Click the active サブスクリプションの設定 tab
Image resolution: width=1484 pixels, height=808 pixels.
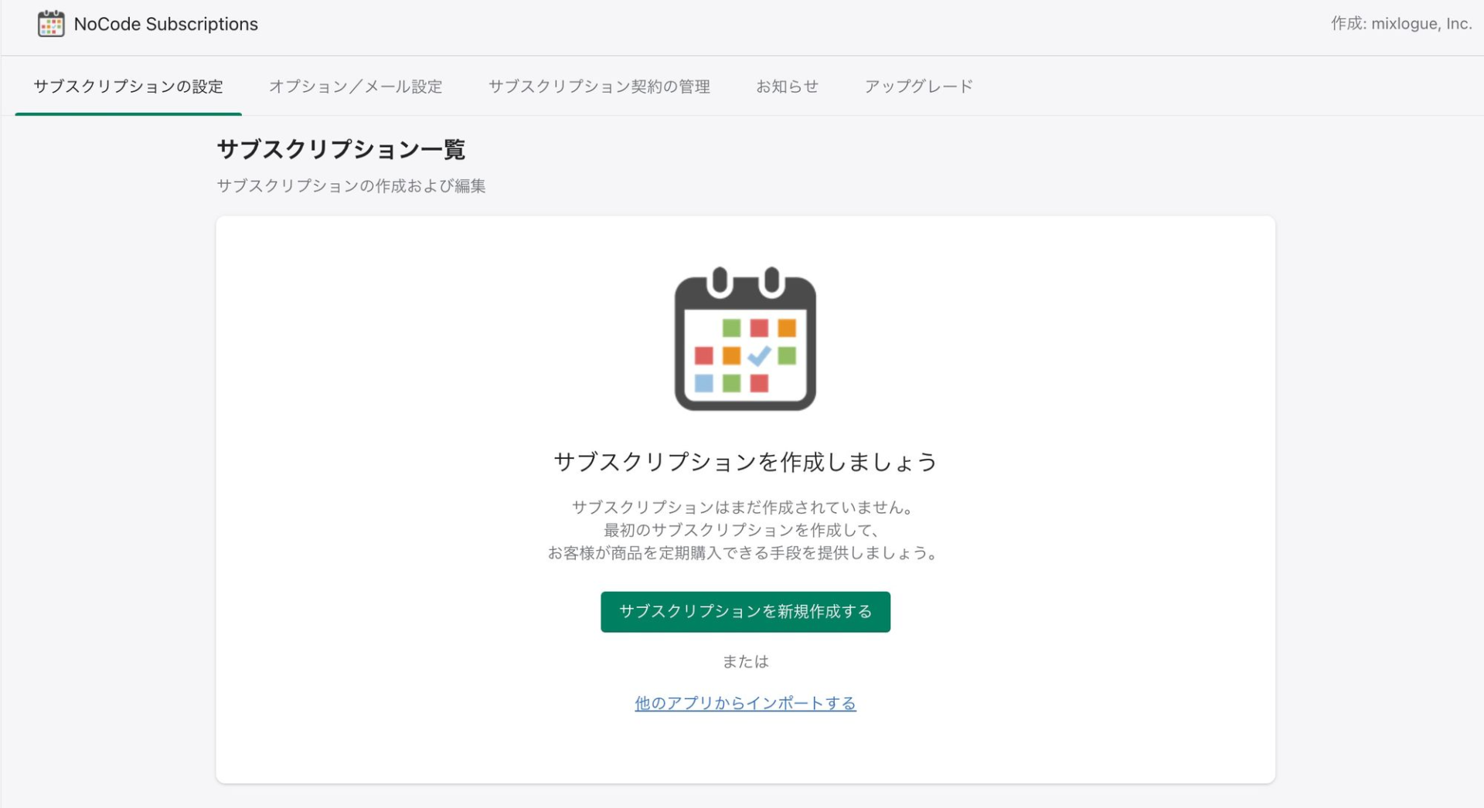[x=128, y=87]
